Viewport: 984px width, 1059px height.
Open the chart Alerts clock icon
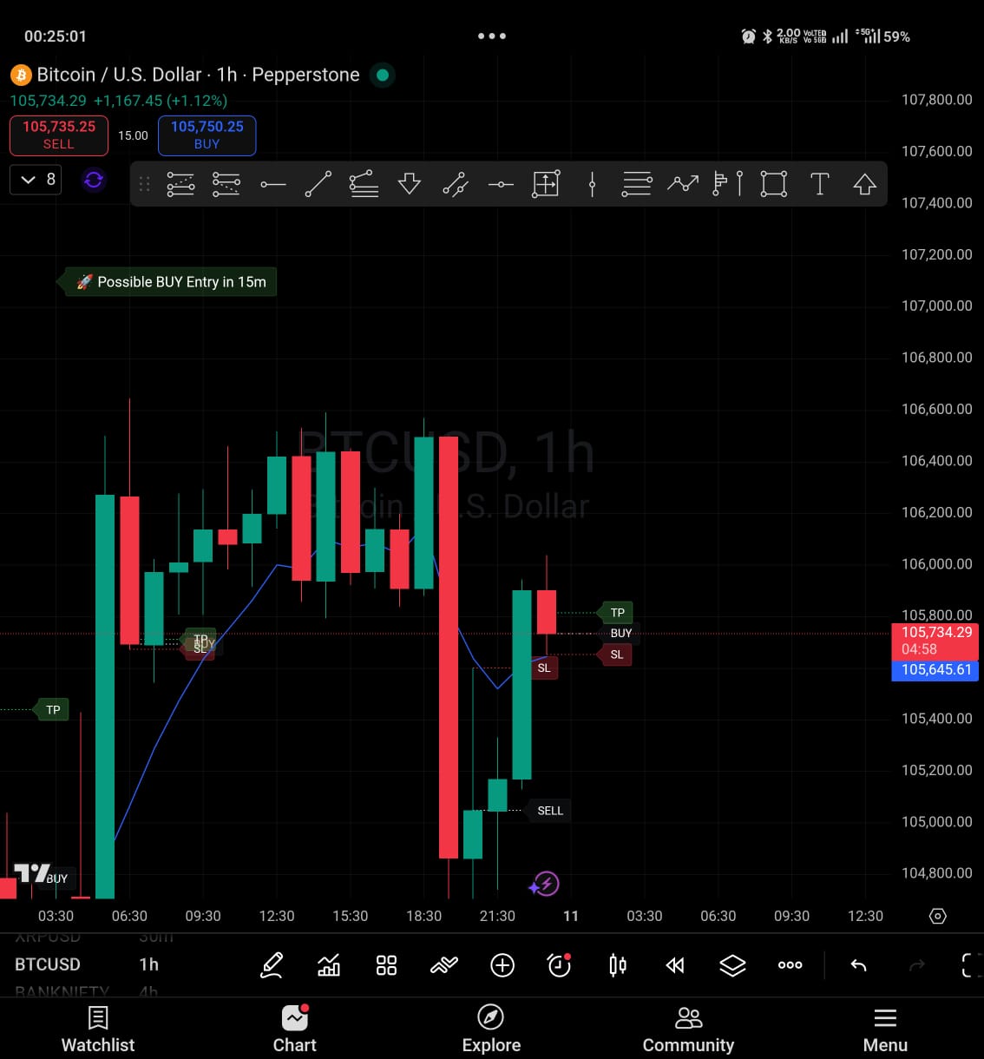(x=560, y=964)
